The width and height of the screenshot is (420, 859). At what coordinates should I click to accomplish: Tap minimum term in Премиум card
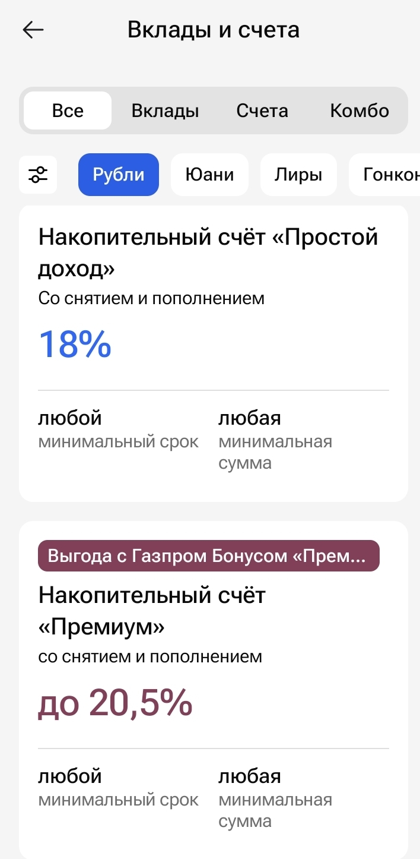(x=118, y=788)
